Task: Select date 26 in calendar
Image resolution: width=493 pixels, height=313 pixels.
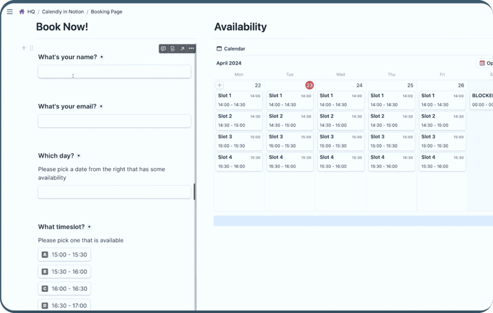Action: (x=461, y=86)
